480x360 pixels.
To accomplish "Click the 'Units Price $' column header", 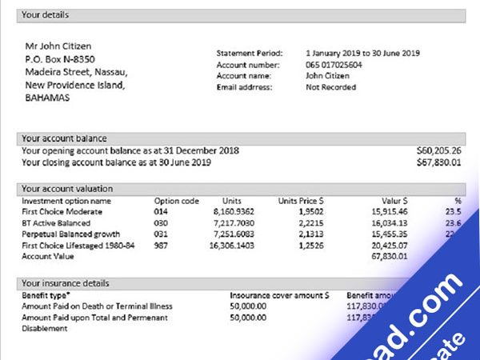I will coord(301,201).
